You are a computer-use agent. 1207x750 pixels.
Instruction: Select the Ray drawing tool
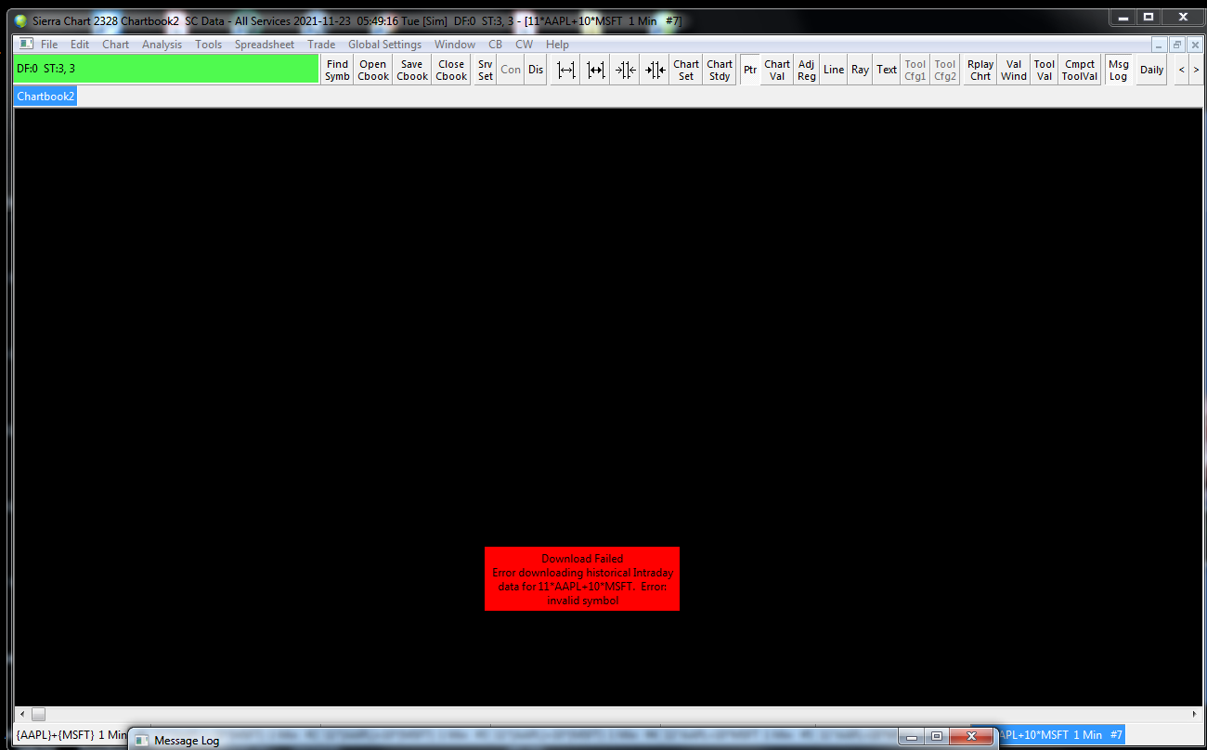click(x=861, y=70)
